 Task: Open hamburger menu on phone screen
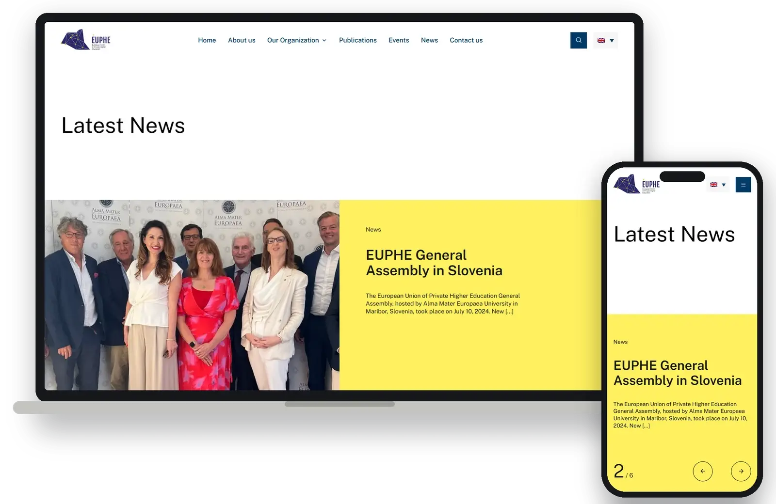(x=743, y=185)
